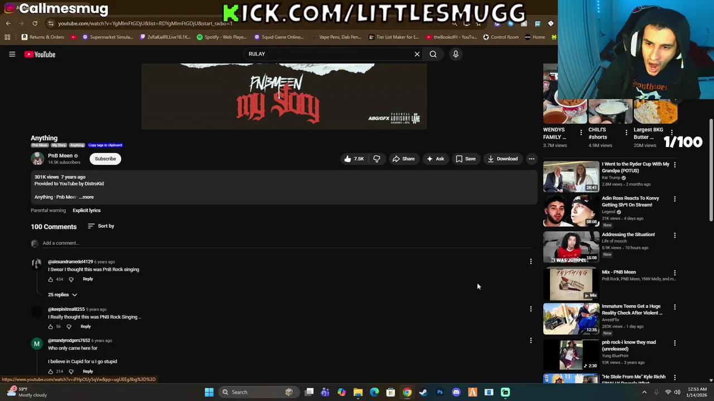
Task: Open Sort by comments dropdown
Action: 101,226
